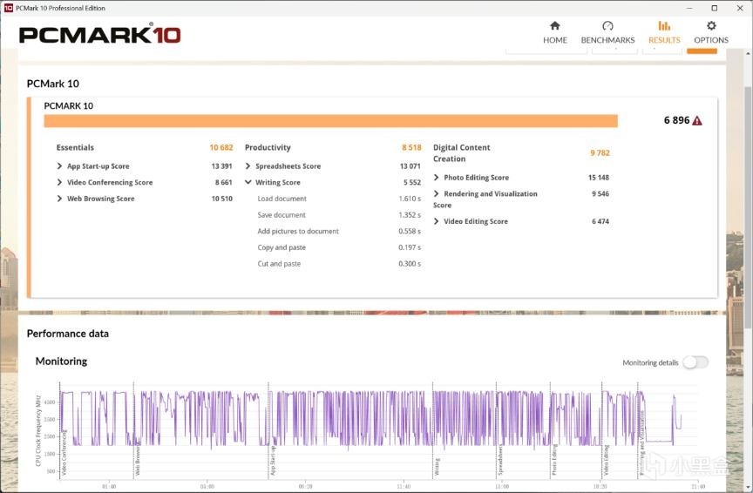The height and width of the screenshot is (493, 753).
Task: Expand the App Start-up Score row
Action: click(59, 166)
